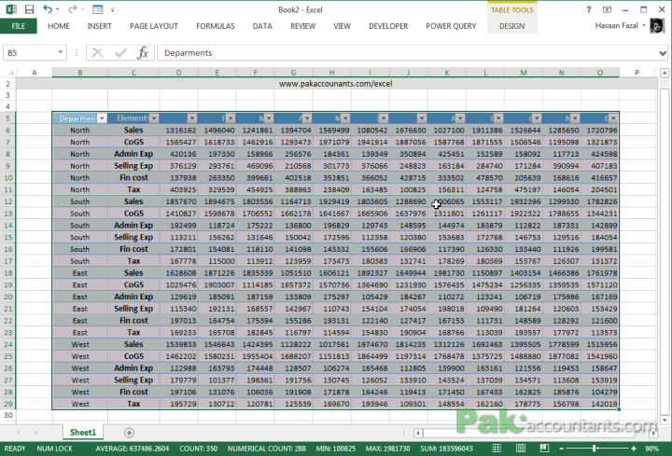Click the New Sheet plus icon

(129, 433)
